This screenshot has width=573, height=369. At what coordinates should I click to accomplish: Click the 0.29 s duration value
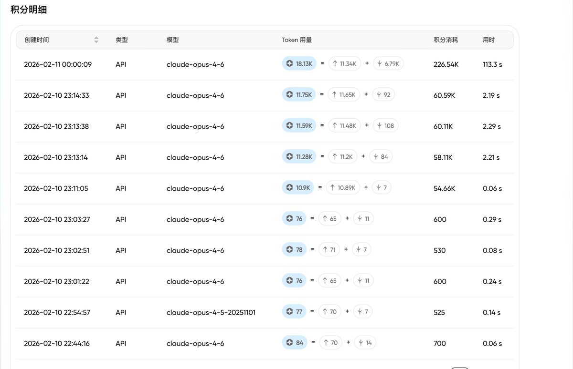pos(492,219)
